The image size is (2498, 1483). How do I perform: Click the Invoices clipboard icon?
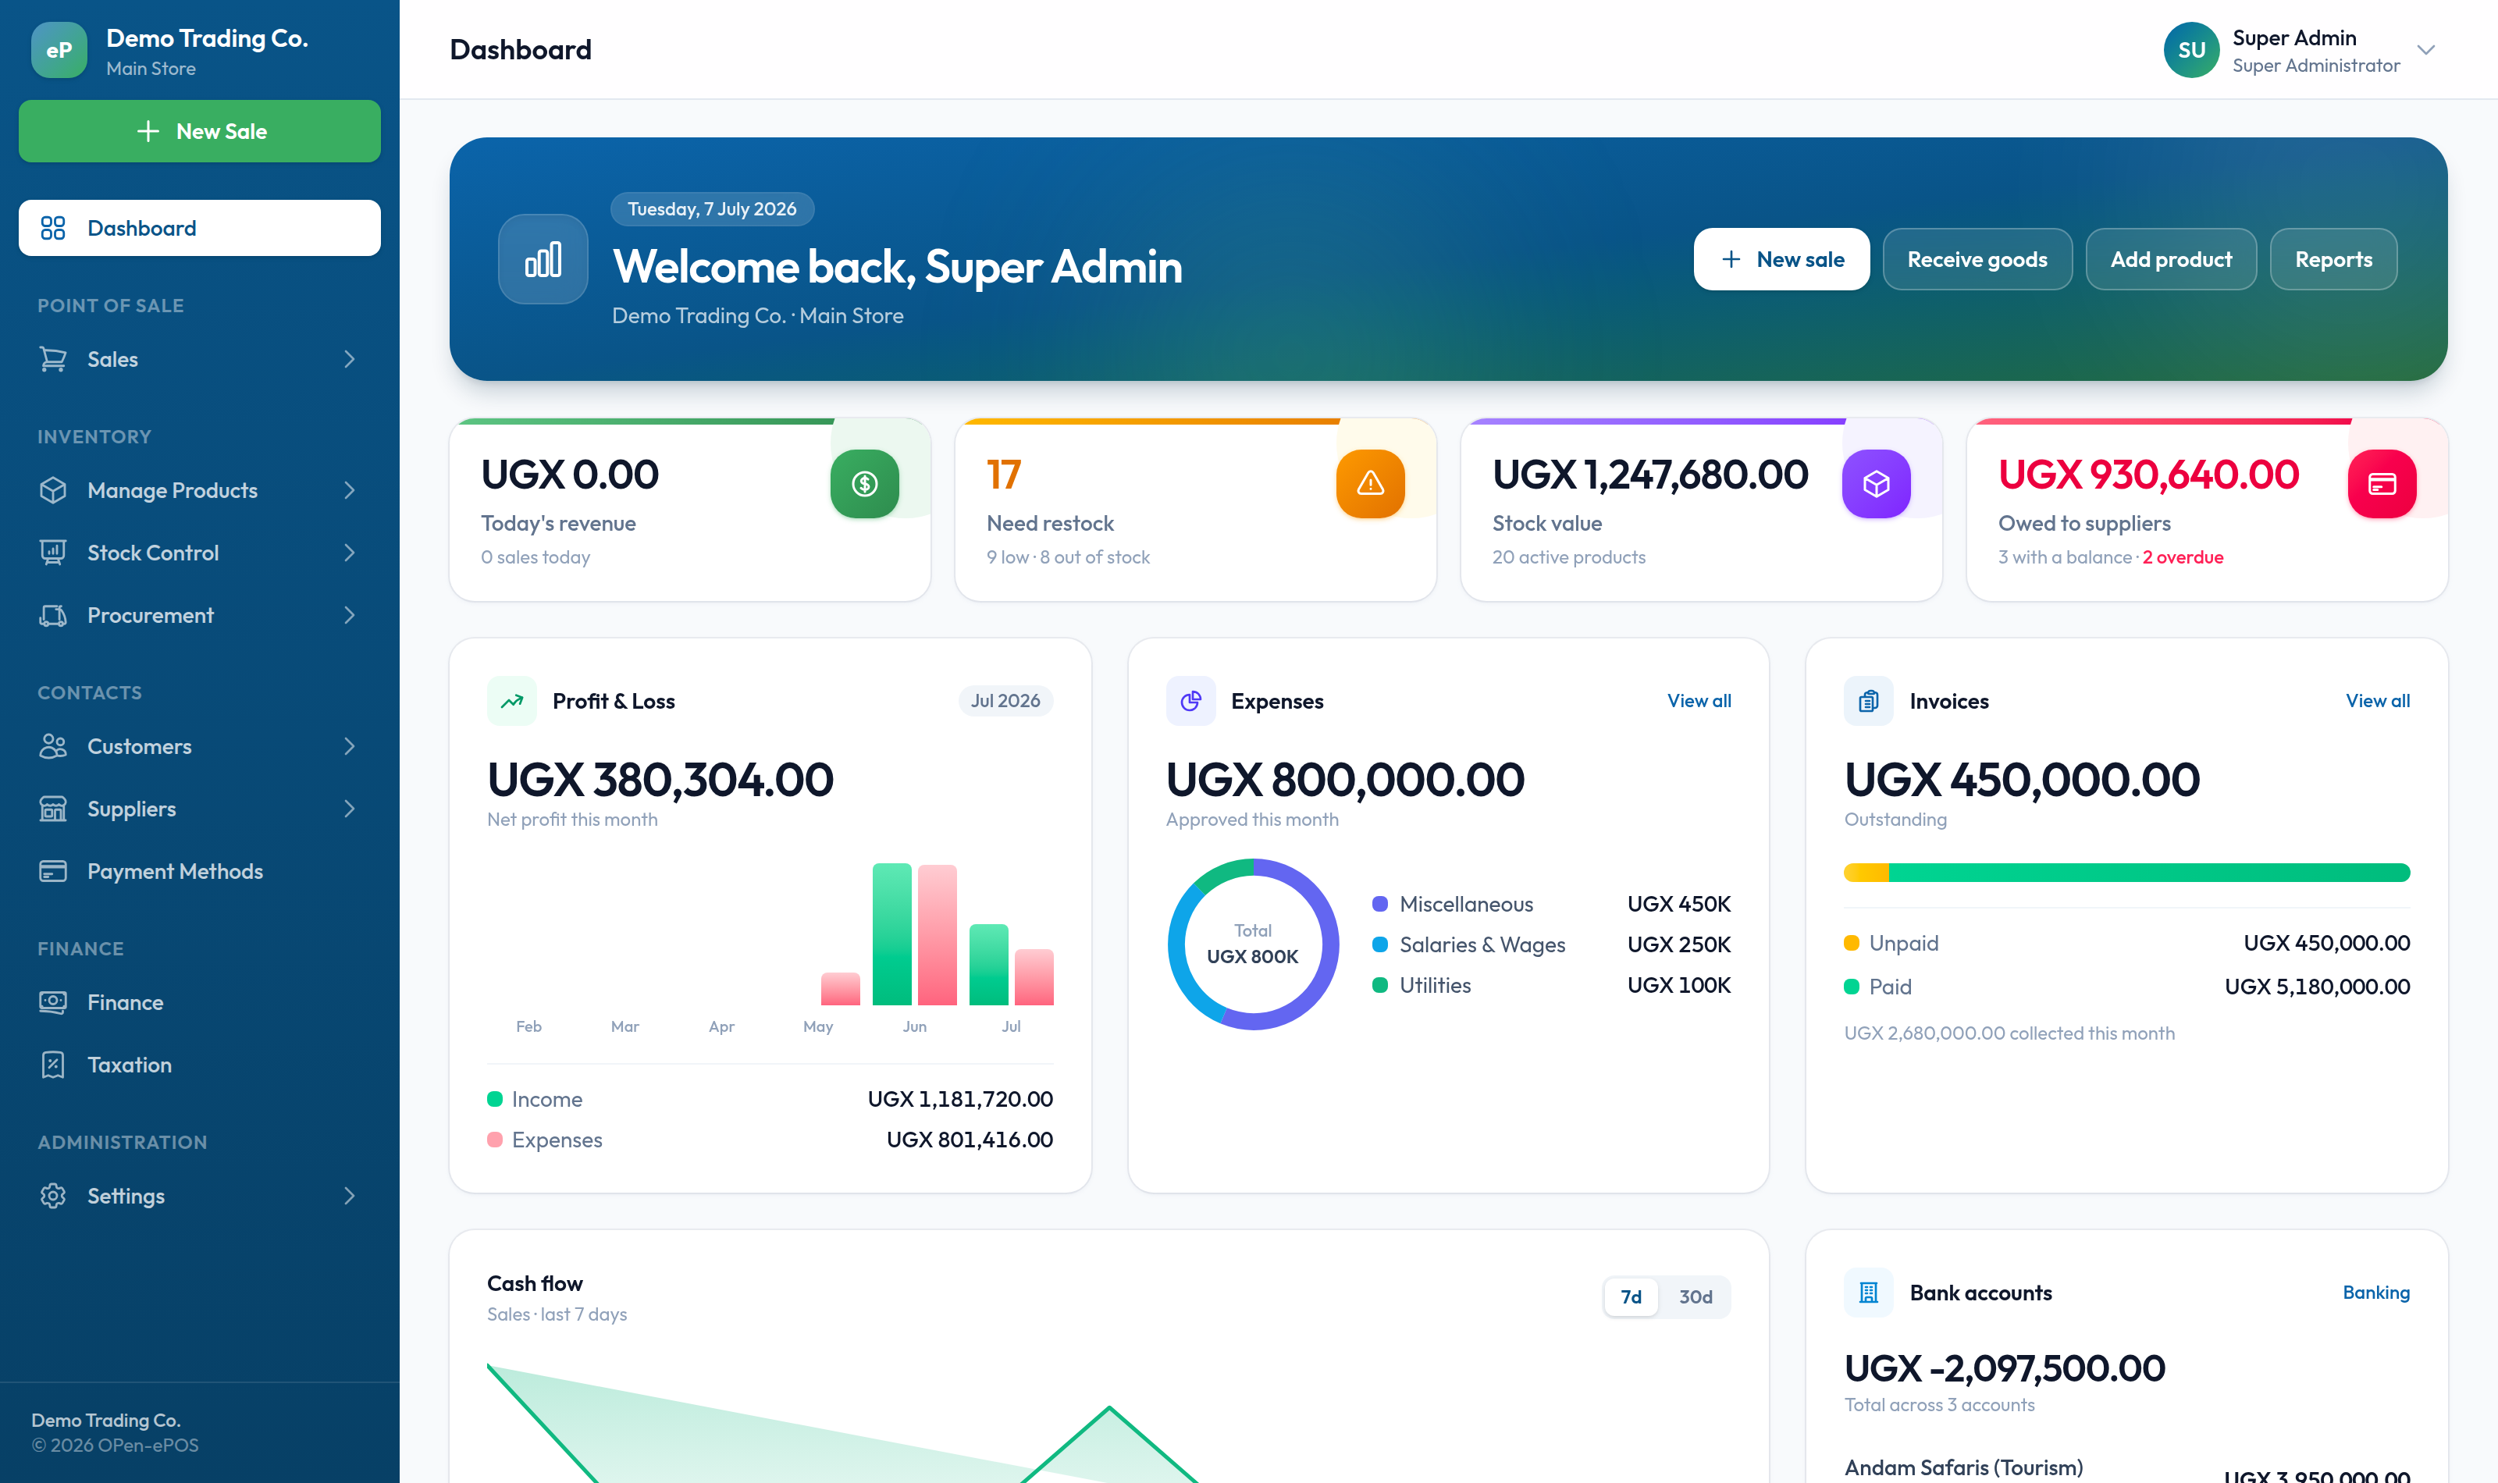click(1869, 701)
